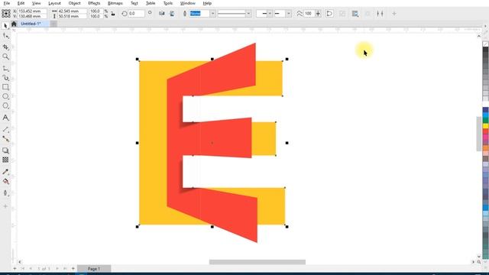Open the line style dropdown
Image resolution: width=489 pixels, height=275 pixels.
click(x=248, y=14)
